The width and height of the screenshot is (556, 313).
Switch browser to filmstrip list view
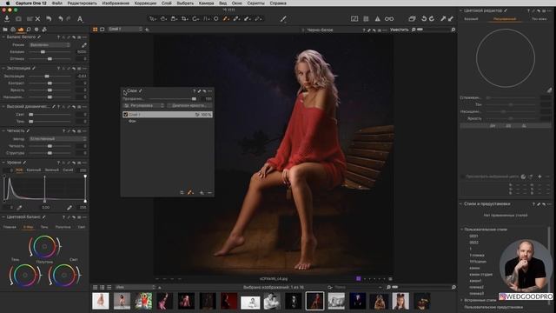[x=103, y=287]
